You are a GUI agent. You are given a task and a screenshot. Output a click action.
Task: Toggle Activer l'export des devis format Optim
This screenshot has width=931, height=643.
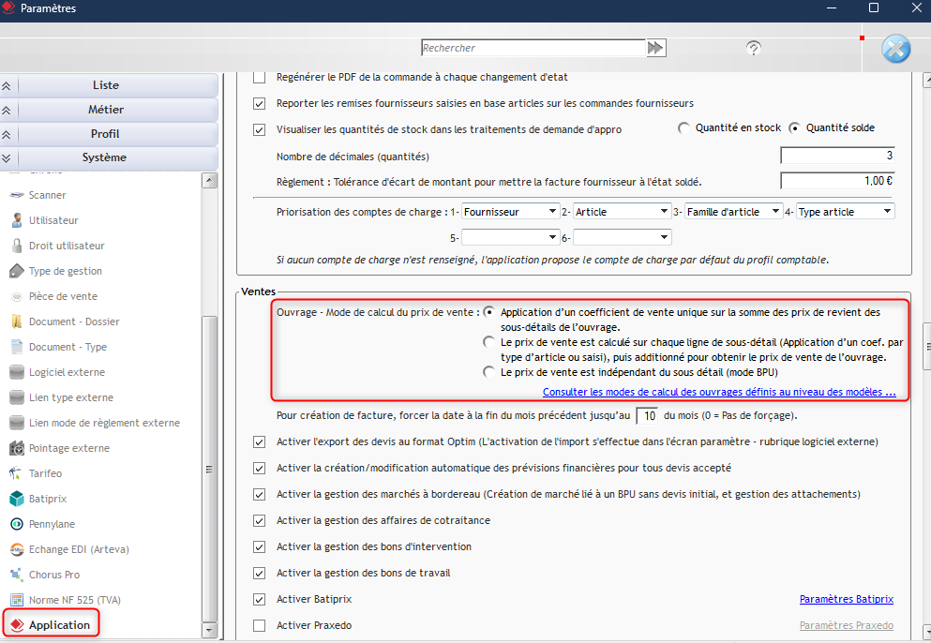coord(260,441)
